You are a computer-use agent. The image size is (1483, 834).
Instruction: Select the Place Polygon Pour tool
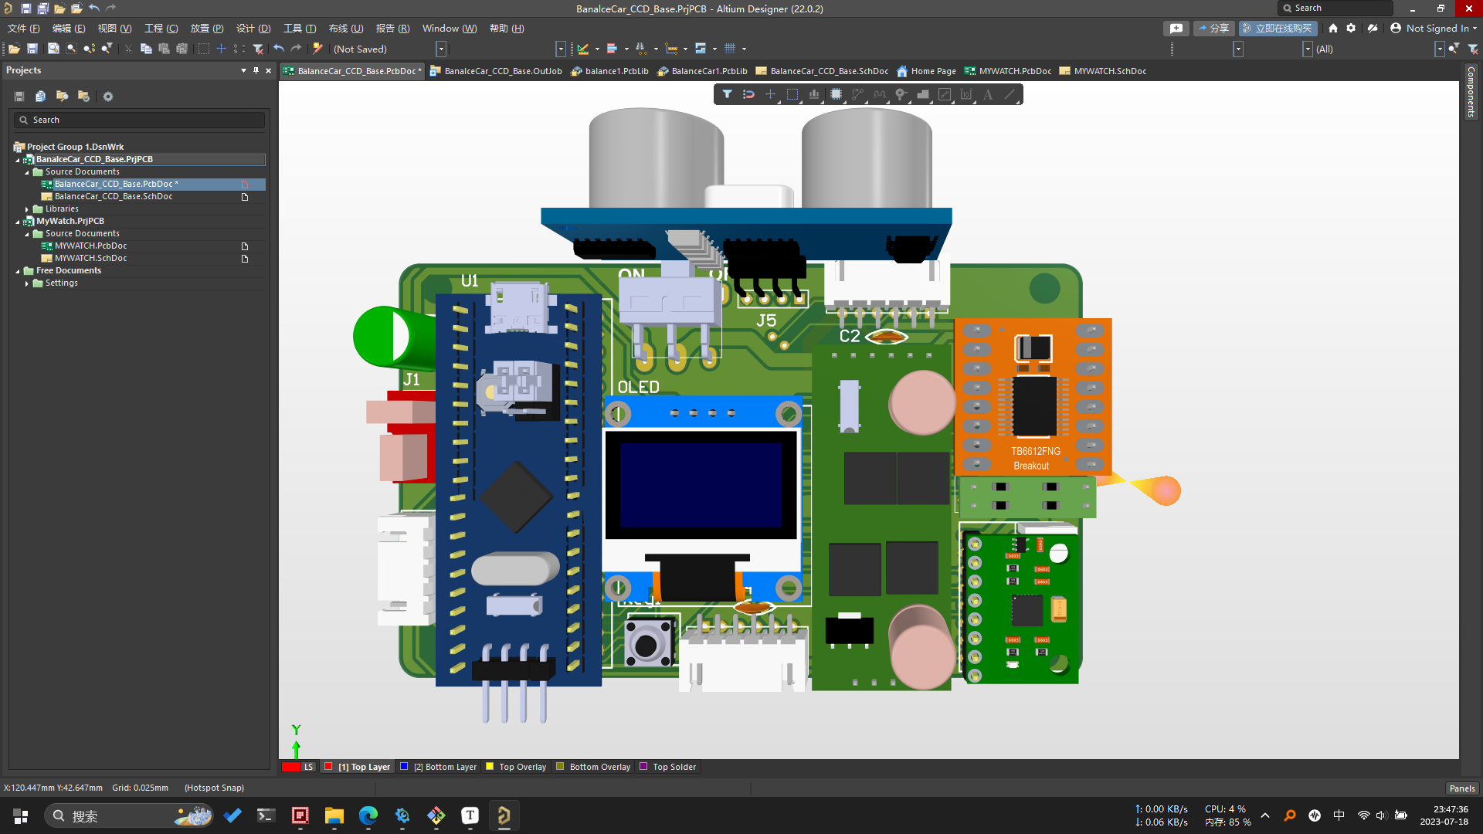point(922,94)
